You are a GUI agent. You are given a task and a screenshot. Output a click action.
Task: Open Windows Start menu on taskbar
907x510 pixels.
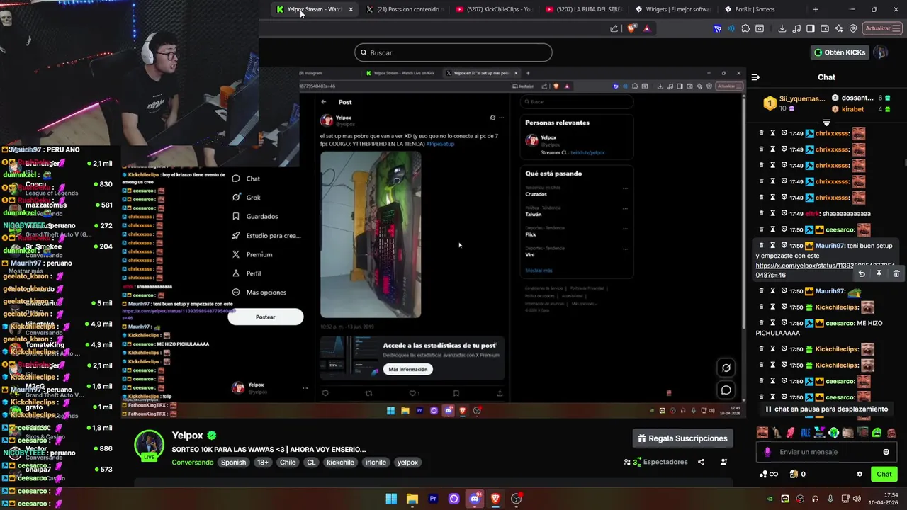391,499
